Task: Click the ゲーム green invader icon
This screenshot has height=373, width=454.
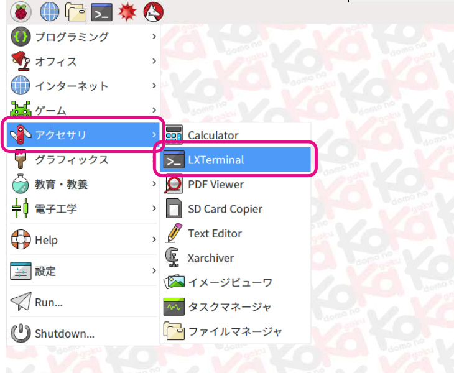Action: (21, 109)
